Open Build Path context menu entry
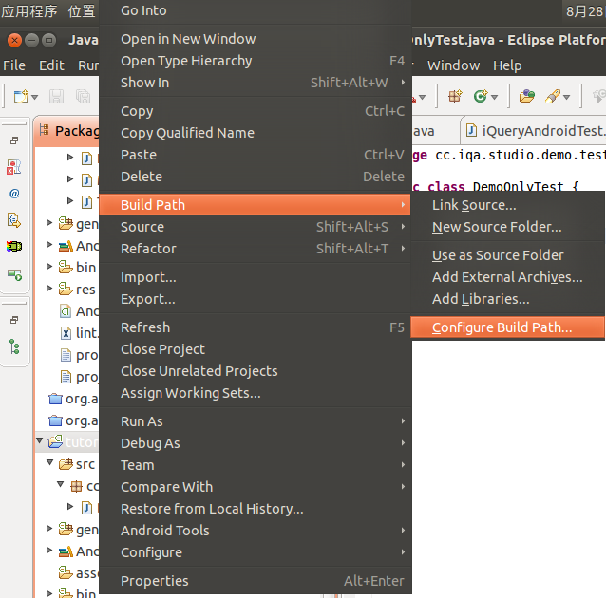The width and height of the screenshot is (606, 598). point(256,205)
